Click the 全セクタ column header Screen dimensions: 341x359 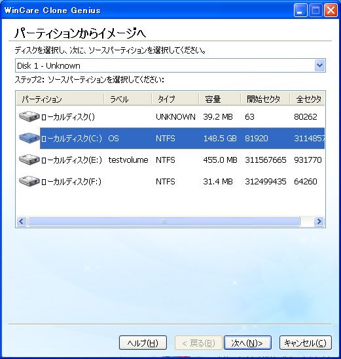click(308, 99)
